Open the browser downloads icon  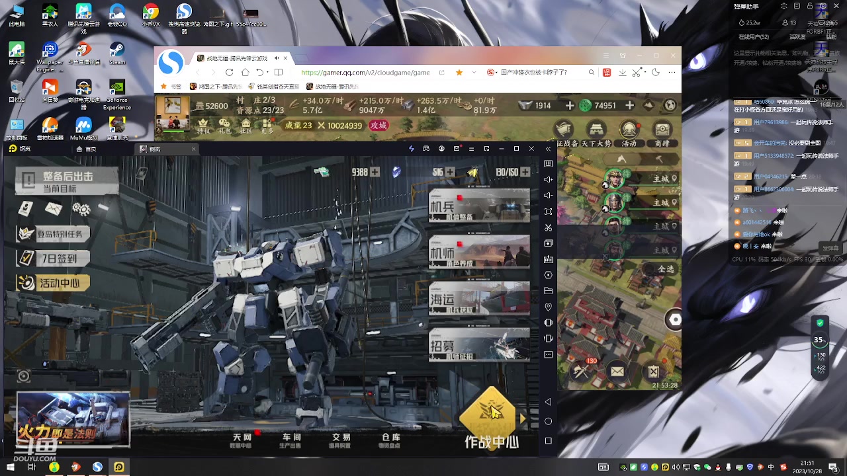coord(623,73)
